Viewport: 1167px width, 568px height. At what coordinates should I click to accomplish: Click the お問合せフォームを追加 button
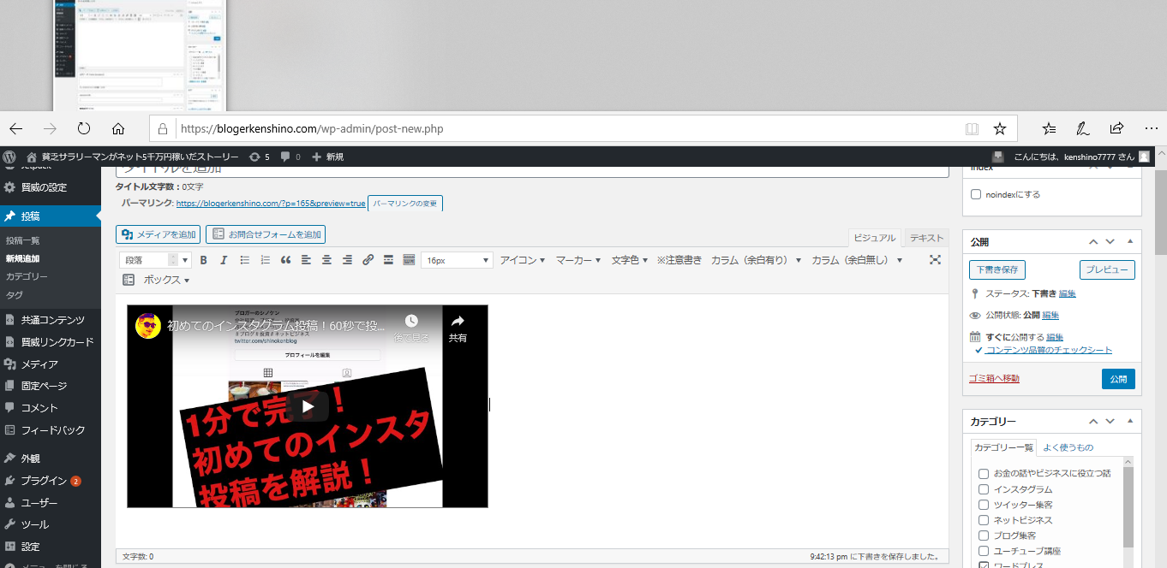266,234
